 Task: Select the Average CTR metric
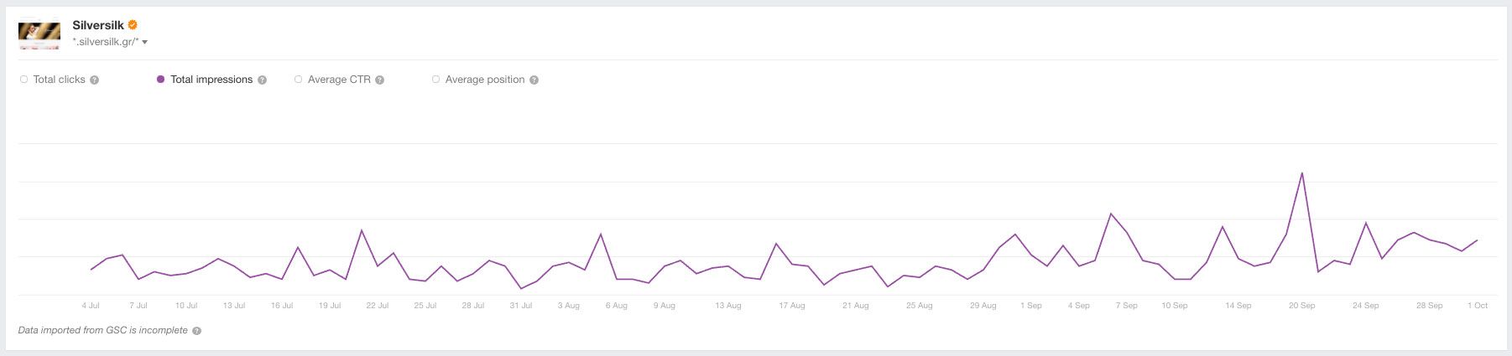298,80
